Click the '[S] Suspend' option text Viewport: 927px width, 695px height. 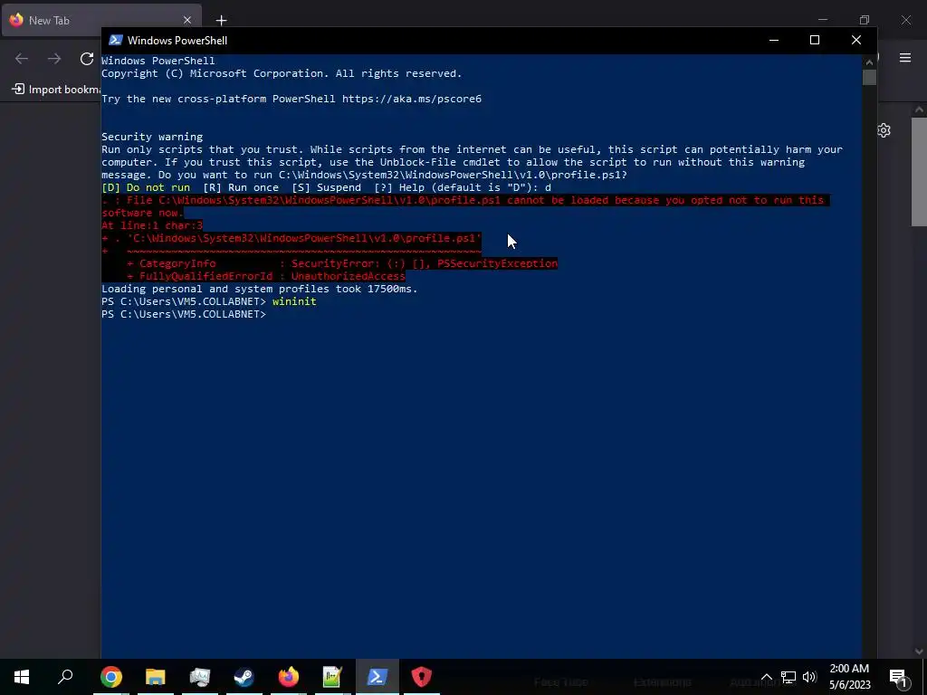tap(326, 187)
